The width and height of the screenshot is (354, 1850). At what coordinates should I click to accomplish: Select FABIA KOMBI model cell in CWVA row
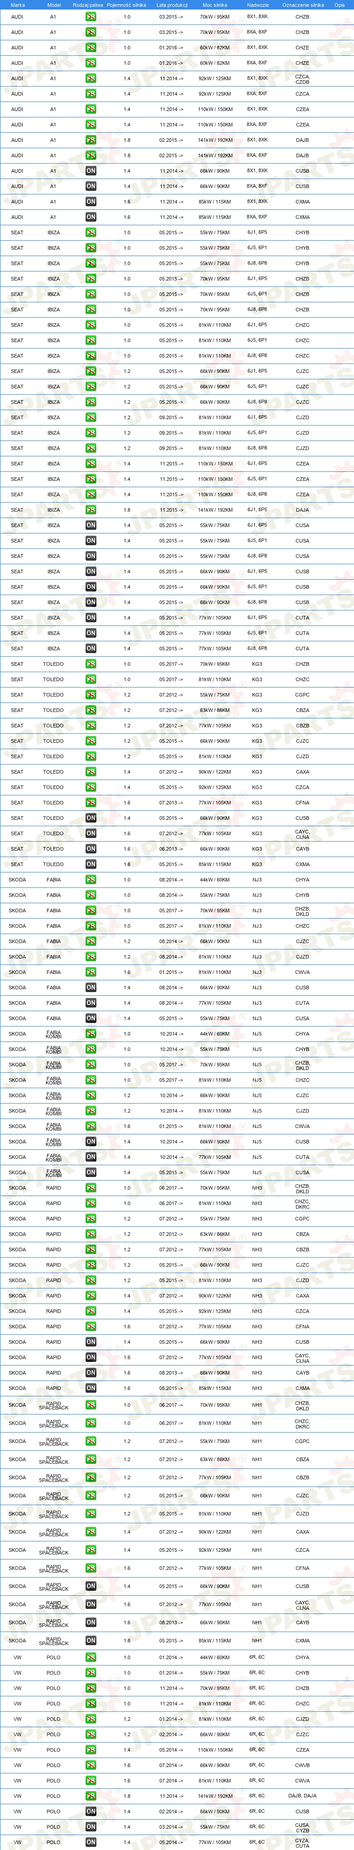(x=53, y=1127)
